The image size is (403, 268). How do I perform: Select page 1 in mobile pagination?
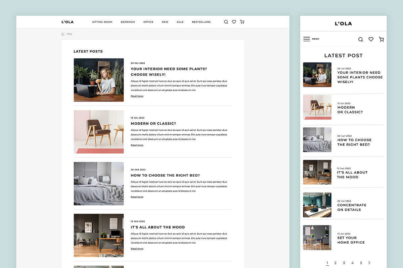[327, 263]
